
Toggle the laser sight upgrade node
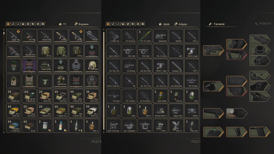click(x=237, y=113)
